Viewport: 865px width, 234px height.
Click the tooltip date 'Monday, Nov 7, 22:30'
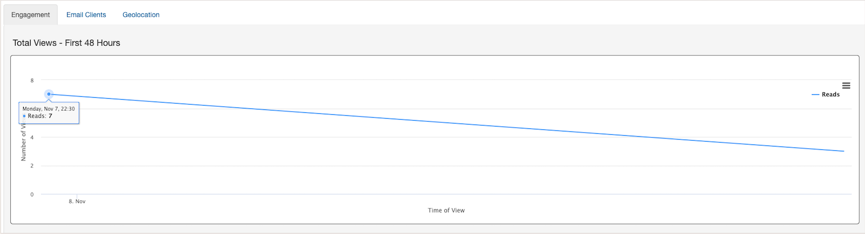point(48,108)
